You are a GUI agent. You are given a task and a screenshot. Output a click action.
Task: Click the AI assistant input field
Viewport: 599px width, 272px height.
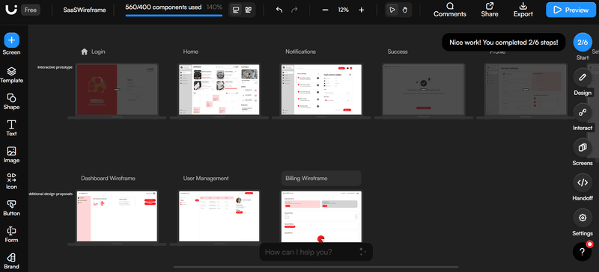tap(316, 252)
